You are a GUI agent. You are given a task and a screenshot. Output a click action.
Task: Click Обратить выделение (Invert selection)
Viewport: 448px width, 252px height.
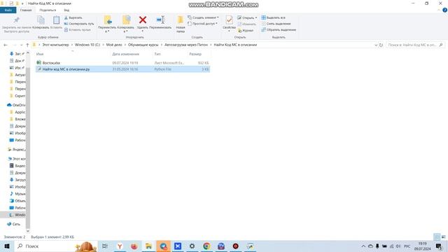coord(279,29)
